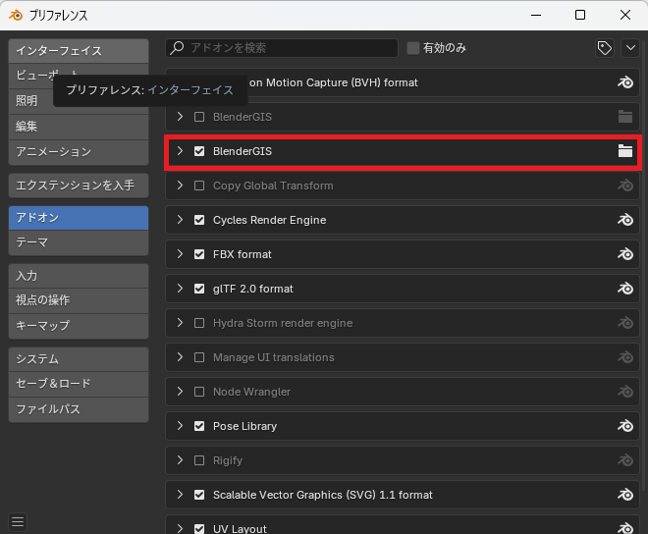Open the ファイルパス section
The width and height of the screenshot is (648, 534).
[79, 409]
